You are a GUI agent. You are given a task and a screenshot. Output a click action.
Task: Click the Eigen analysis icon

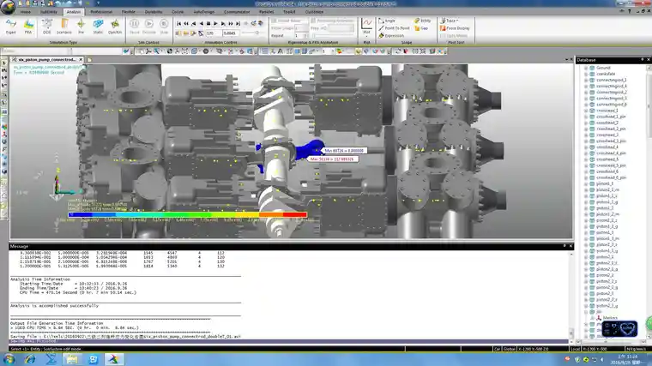click(11, 27)
